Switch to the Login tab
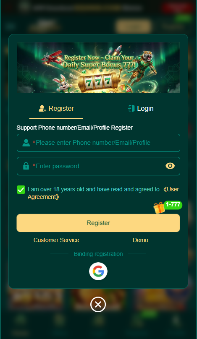The height and width of the screenshot is (339, 197). click(x=141, y=109)
